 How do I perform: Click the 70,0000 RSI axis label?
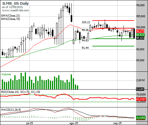[x=141, y=94]
